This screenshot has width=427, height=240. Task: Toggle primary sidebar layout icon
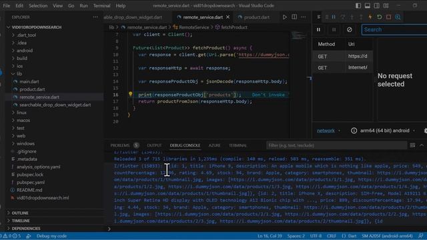358,5
